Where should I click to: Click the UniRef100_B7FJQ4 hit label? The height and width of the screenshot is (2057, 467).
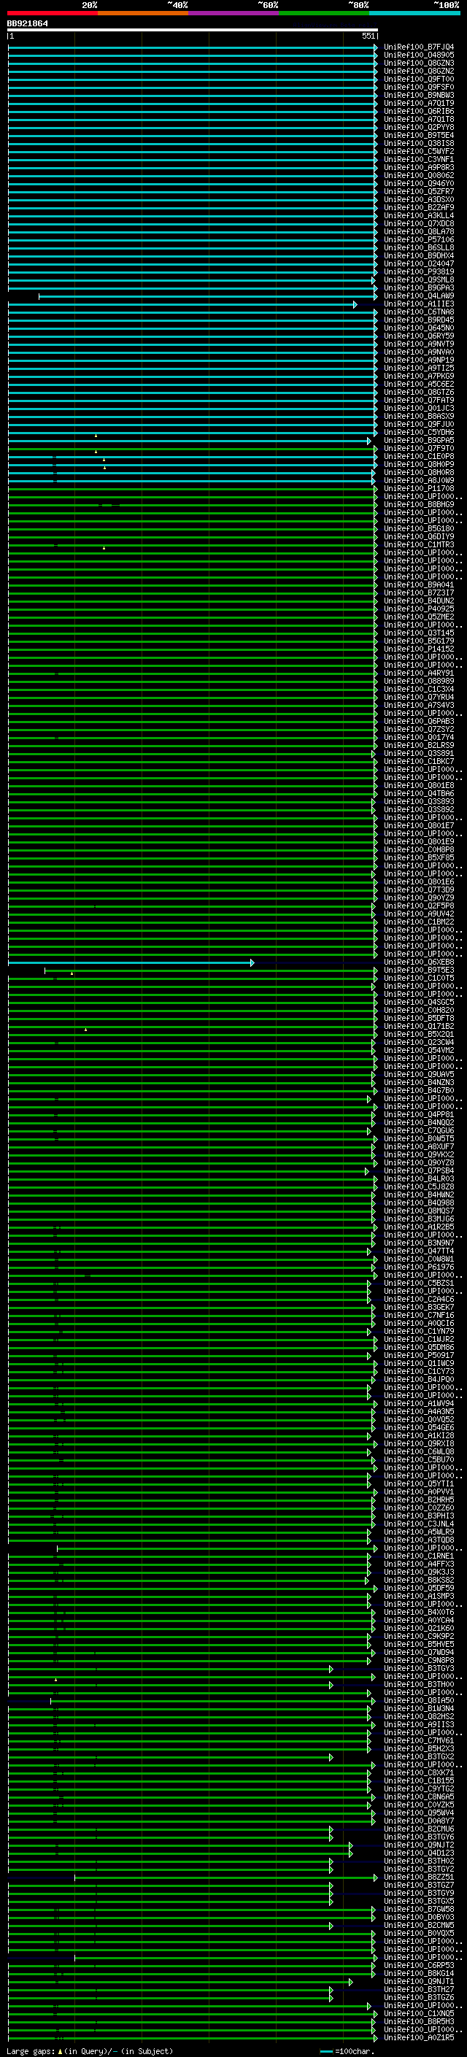coord(419,47)
